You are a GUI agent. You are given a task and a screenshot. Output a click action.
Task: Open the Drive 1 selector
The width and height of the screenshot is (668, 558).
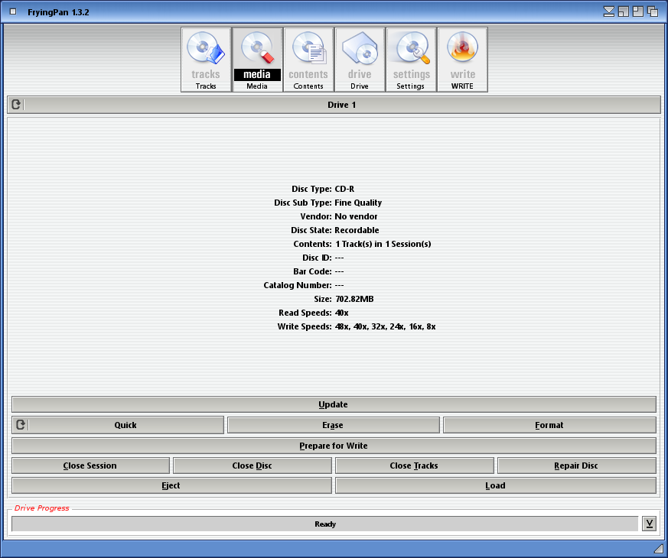[342, 105]
